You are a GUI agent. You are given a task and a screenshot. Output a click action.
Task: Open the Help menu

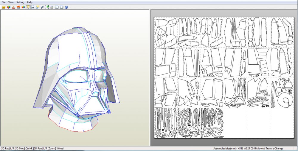pyautogui.click(x=30, y=2)
